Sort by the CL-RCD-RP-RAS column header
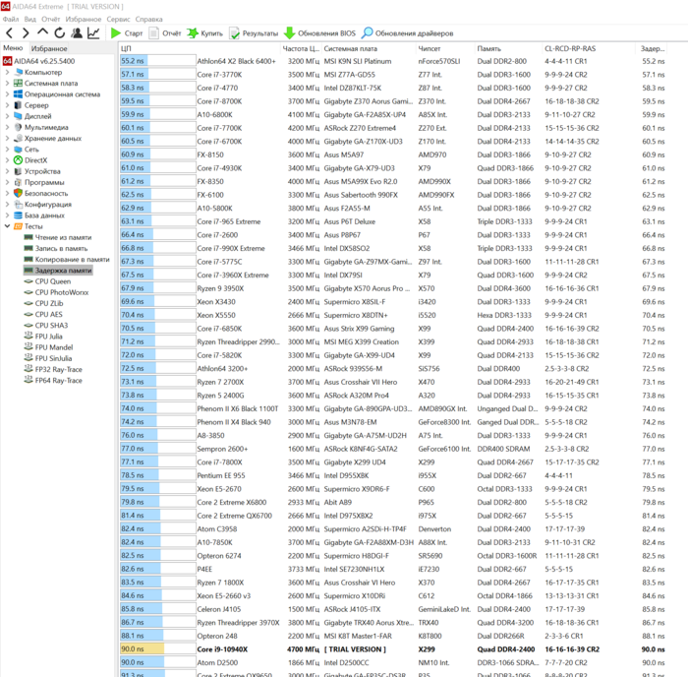 (x=588, y=48)
